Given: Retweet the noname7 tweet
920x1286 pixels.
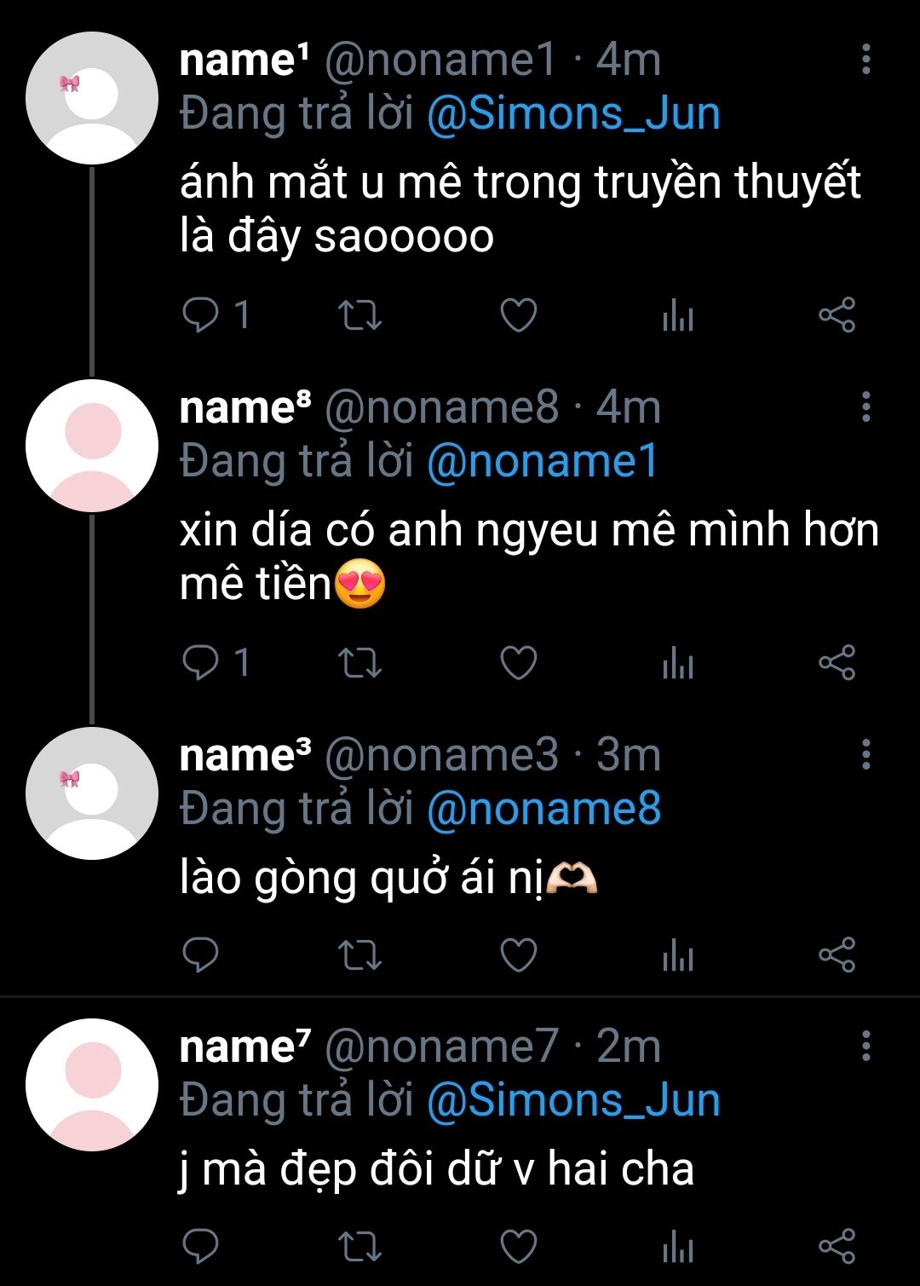Looking at the screenshot, I should coord(359,1247).
